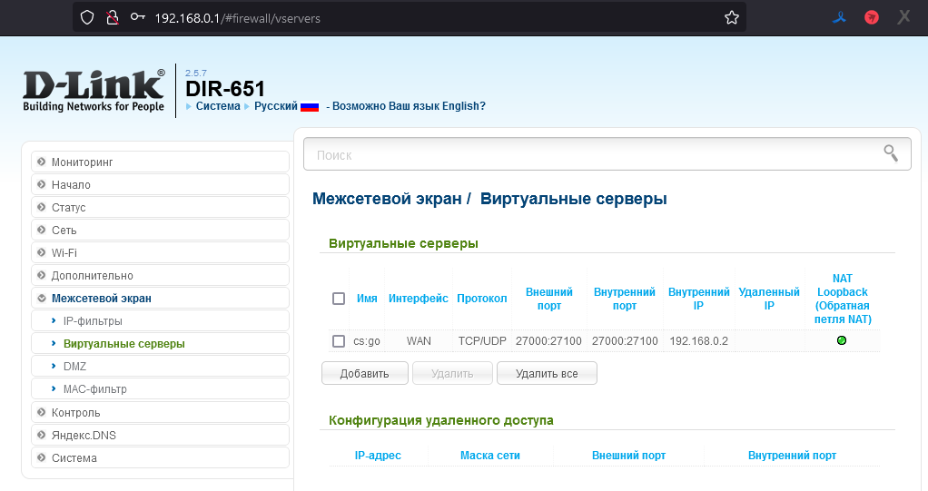This screenshot has height=491, width=928.
Task: Expand the Начало menu section
Action: pyautogui.click(x=160, y=184)
